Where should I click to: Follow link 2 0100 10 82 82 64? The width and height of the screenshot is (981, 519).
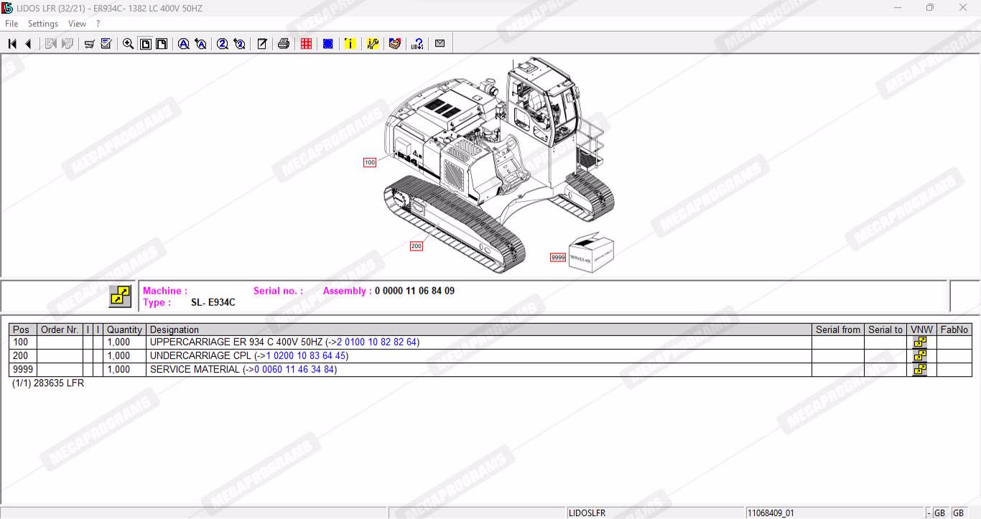pyautogui.click(x=377, y=342)
